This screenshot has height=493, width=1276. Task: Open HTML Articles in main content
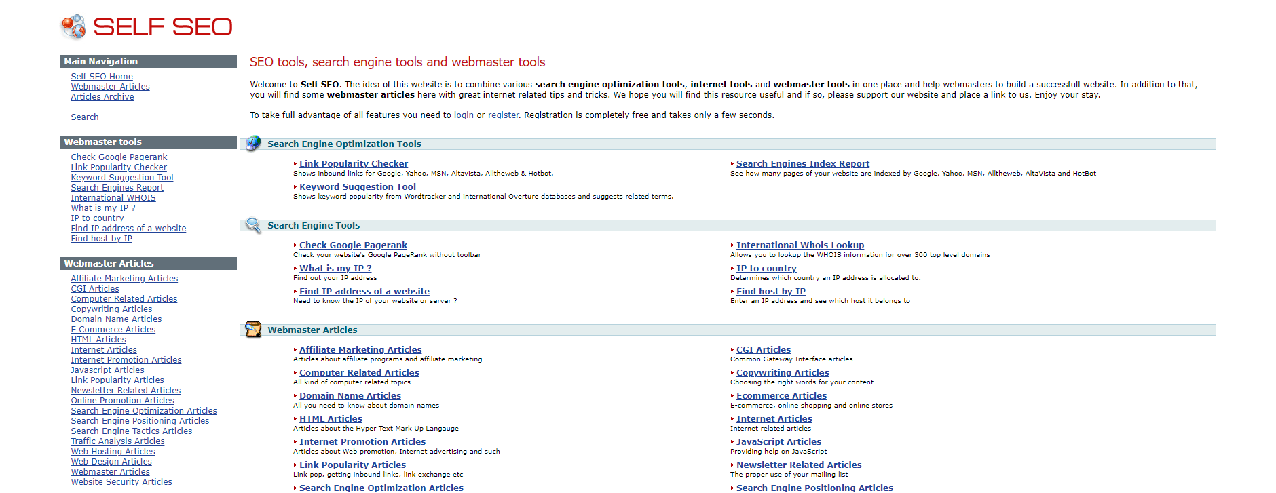coord(331,419)
